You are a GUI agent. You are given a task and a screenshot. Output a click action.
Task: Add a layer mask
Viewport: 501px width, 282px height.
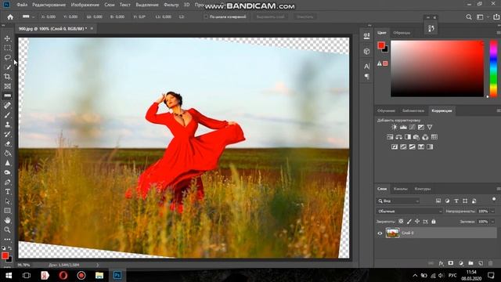(451, 263)
